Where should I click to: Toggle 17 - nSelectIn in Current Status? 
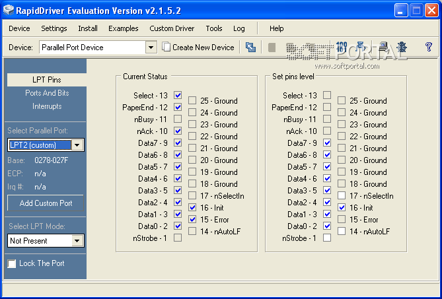tap(192, 195)
